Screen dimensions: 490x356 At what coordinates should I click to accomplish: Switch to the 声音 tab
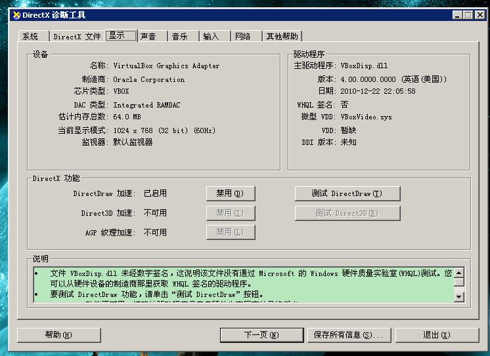coord(152,36)
